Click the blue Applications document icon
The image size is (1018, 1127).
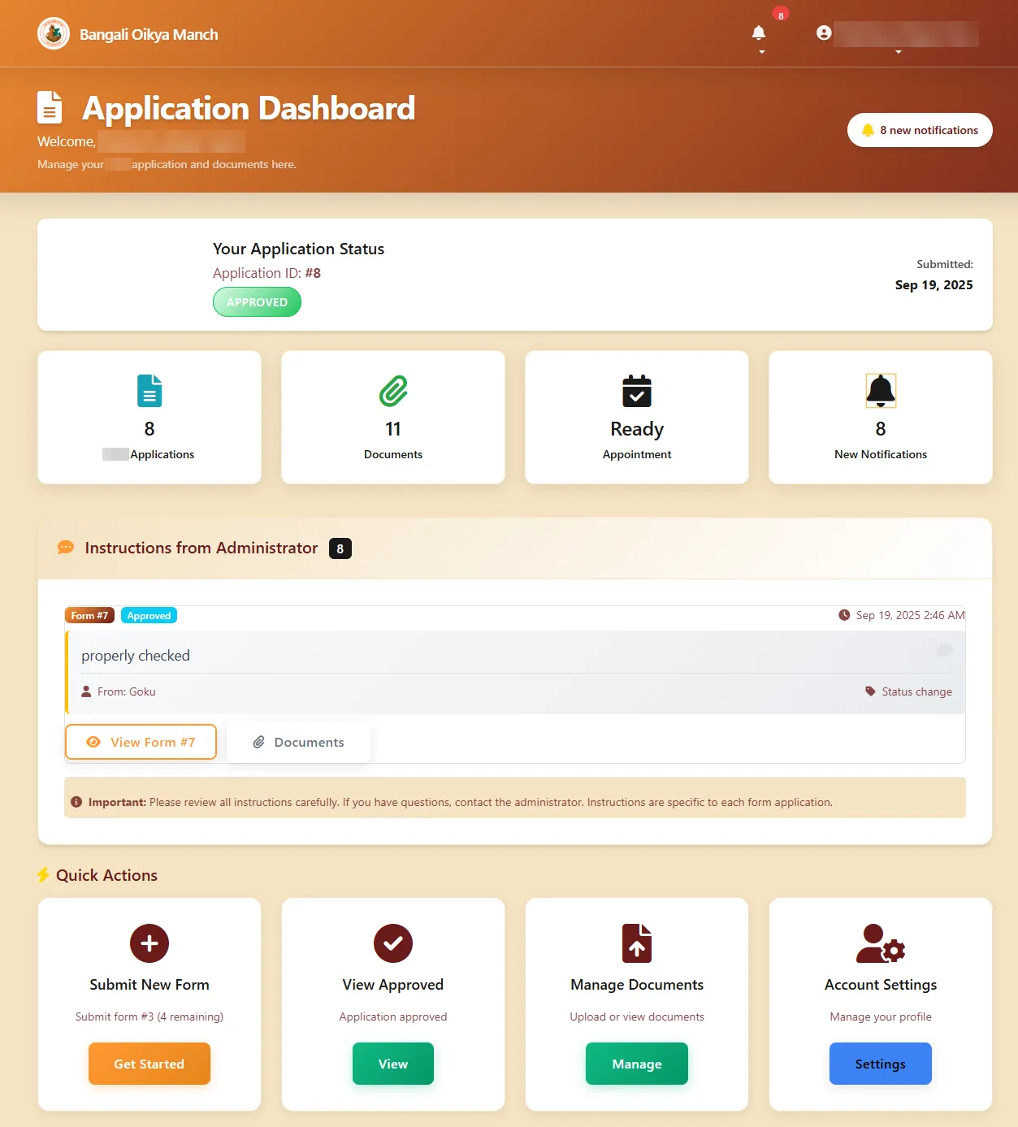149,391
